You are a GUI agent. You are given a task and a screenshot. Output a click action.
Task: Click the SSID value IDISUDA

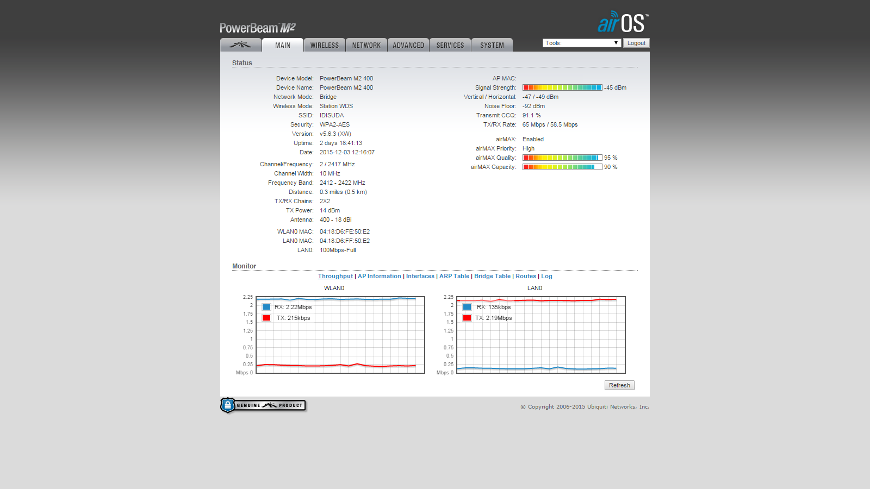tap(332, 115)
